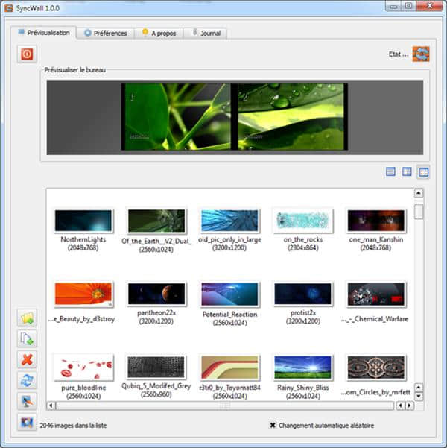Click the red power button icon
Screen dimensions: 447x448
click(27, 54)
